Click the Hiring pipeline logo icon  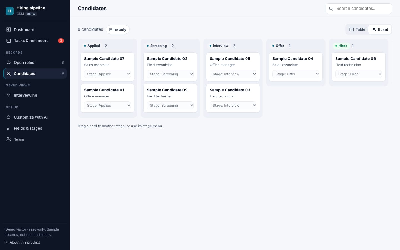coord(10,11)
